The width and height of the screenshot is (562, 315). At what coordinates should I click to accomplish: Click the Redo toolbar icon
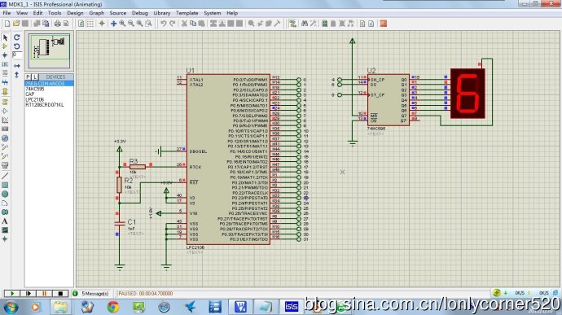pos(173,24)
